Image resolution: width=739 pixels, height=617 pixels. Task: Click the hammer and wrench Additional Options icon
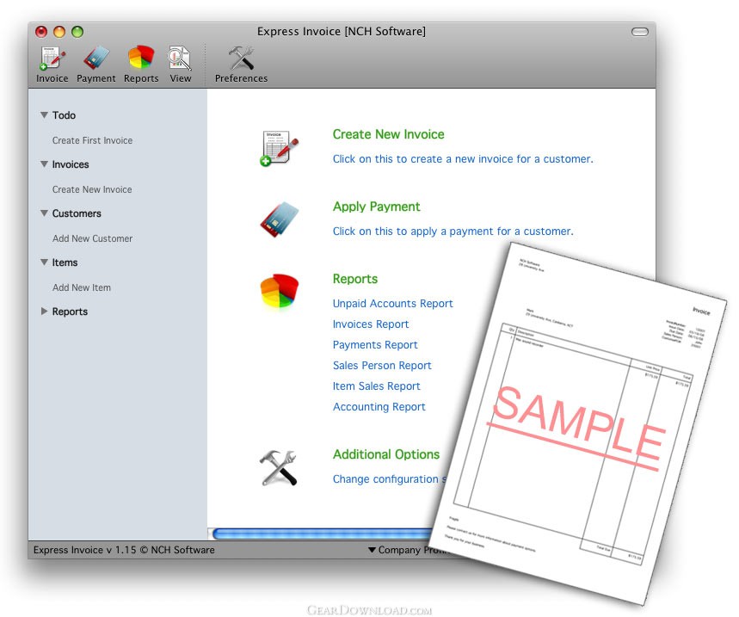tap(279, 467)
